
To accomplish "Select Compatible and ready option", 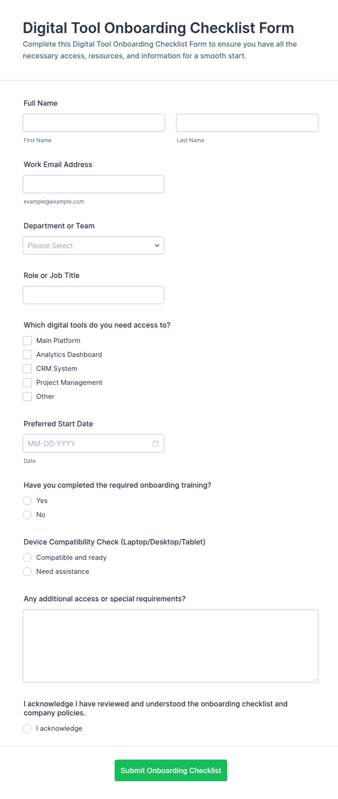I will 27,558.
